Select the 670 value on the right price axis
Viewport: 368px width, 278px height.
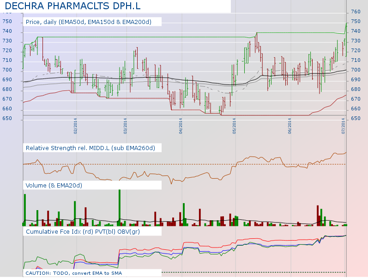(x=356, y=99)
